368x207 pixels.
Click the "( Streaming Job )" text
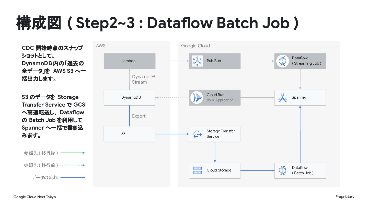(x=307, y=64)
